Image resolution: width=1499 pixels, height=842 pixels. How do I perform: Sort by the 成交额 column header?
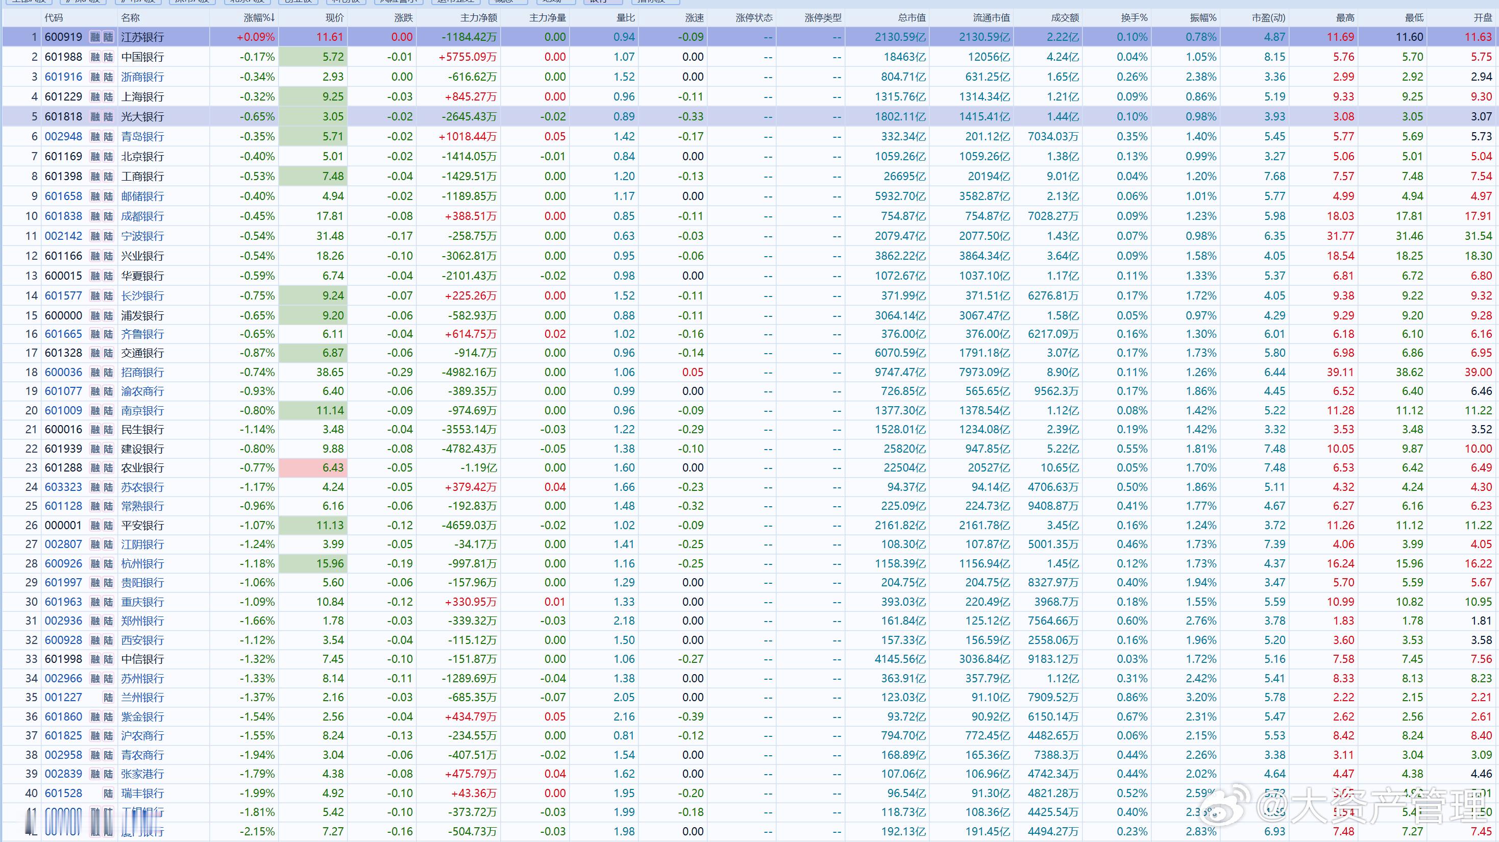pyautogui.click(x=1065, y=18)
